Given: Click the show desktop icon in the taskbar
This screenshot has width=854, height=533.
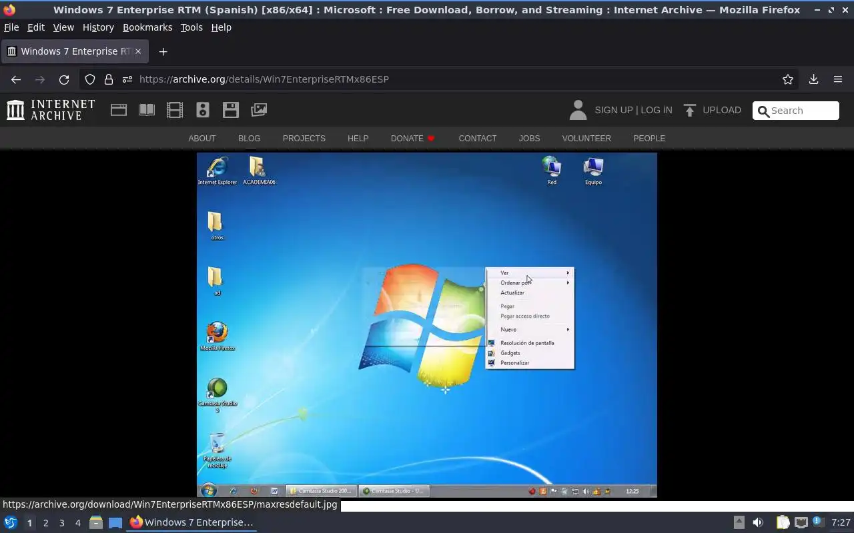Looking at the screenshot, I should tap(115, 522).
